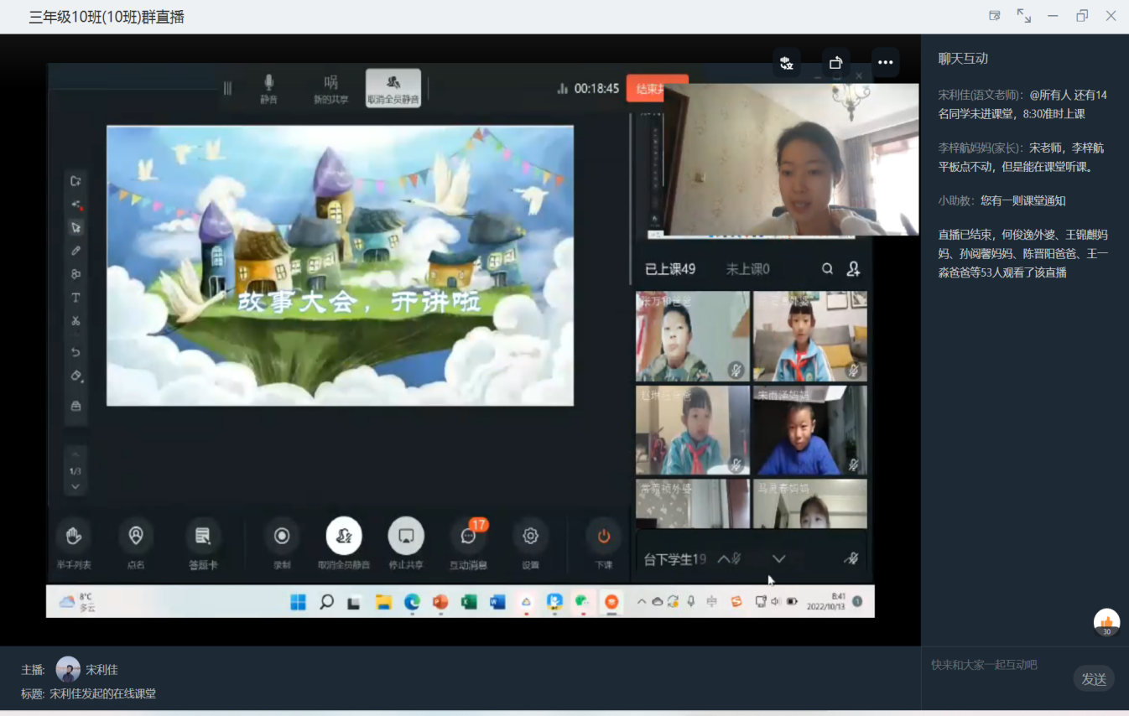Open 点名 roll call
Viewport: 1129px width, 716px height.
(x=136, y=537)
